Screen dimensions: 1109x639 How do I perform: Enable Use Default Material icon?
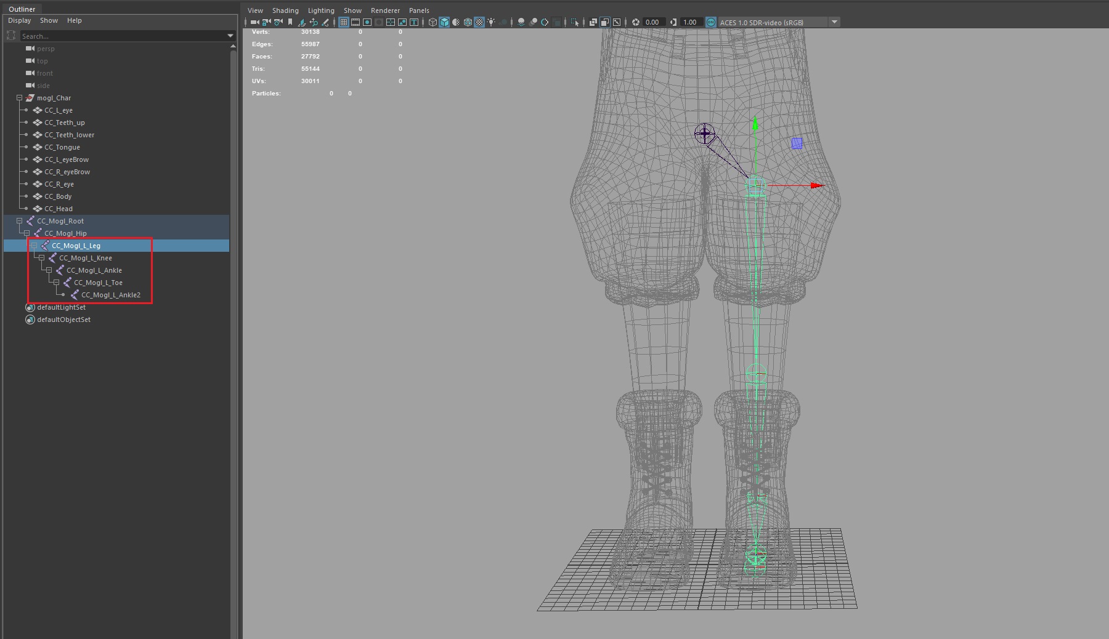point(456,22)
